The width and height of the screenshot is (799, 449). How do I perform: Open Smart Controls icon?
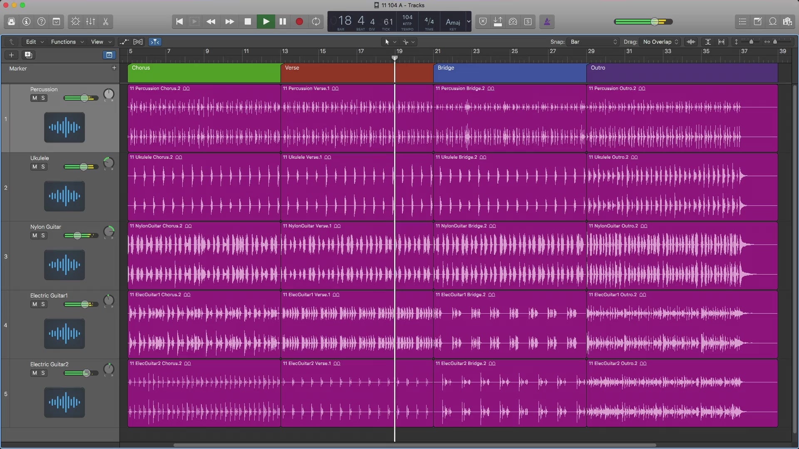tap(75, 22)
